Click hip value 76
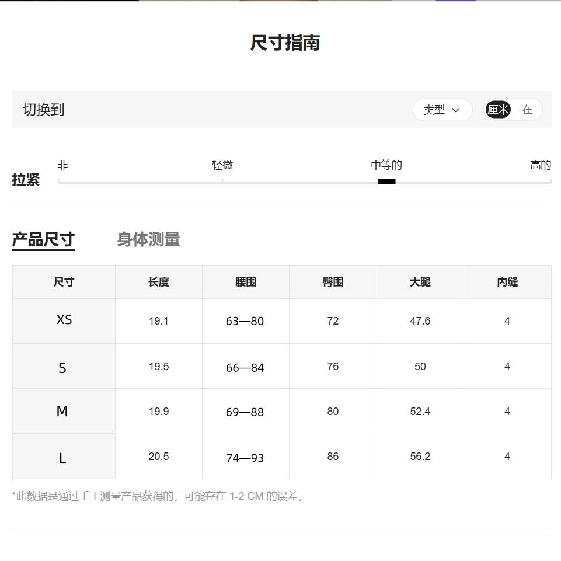561x561 pixels. 333,367
